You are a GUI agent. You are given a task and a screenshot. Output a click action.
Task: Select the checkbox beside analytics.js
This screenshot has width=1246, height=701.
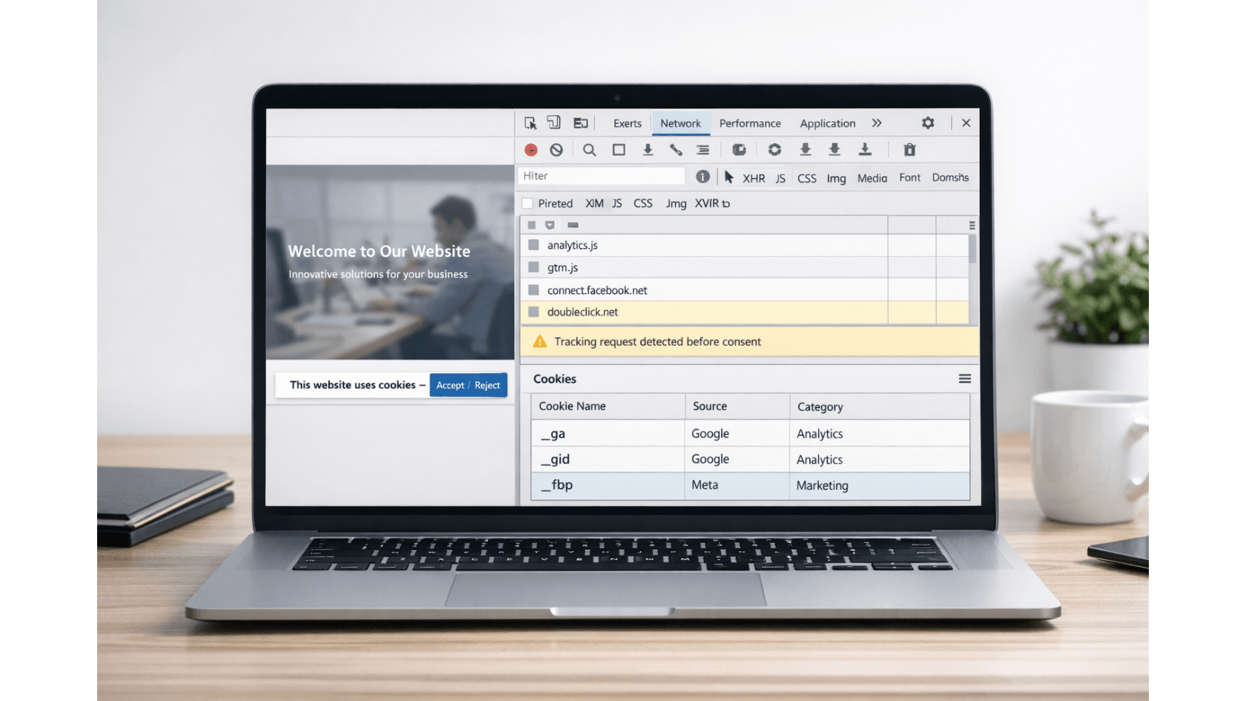pos(533,245)
